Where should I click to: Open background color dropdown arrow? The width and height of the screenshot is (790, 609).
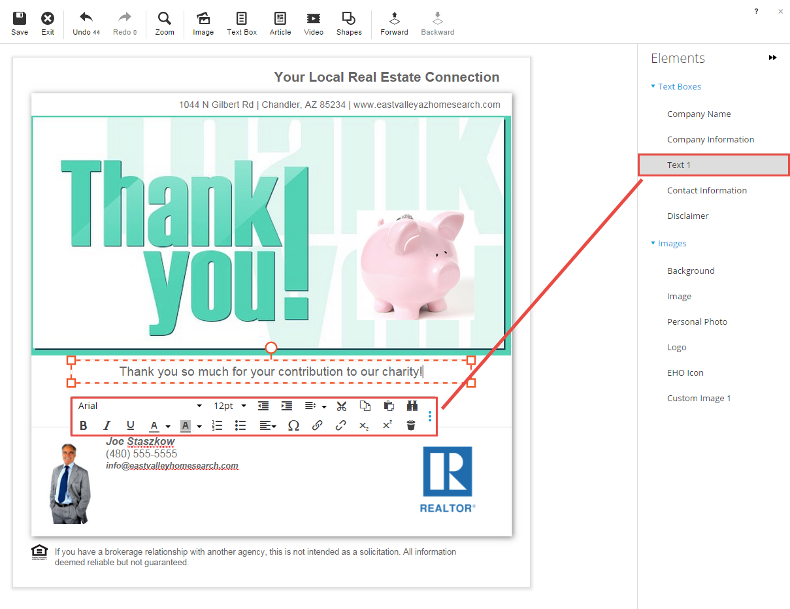click(x=199, y=427)
